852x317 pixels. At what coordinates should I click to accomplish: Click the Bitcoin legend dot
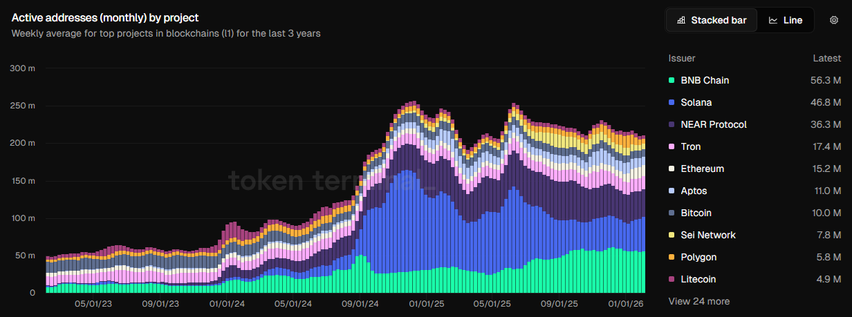[x=672, y=213]
